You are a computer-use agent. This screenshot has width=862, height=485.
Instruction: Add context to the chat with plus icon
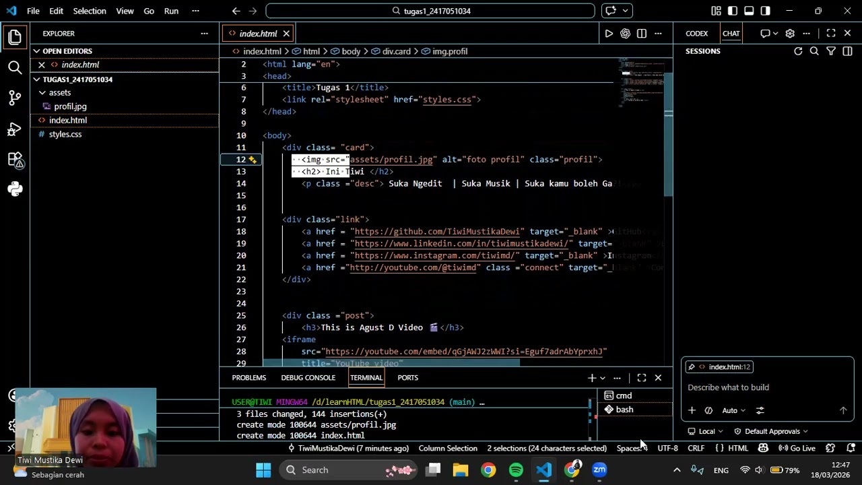[692, 410]
